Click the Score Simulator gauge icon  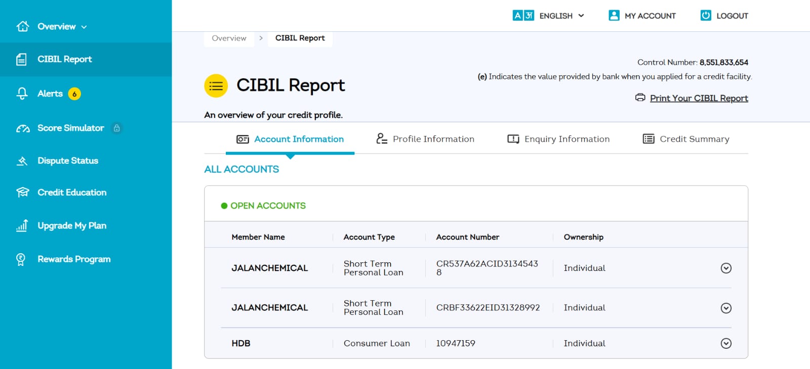pos(23,128)
